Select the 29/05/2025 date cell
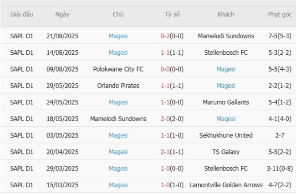The width and height of the screenshot is (296, 195). (62, 86)
